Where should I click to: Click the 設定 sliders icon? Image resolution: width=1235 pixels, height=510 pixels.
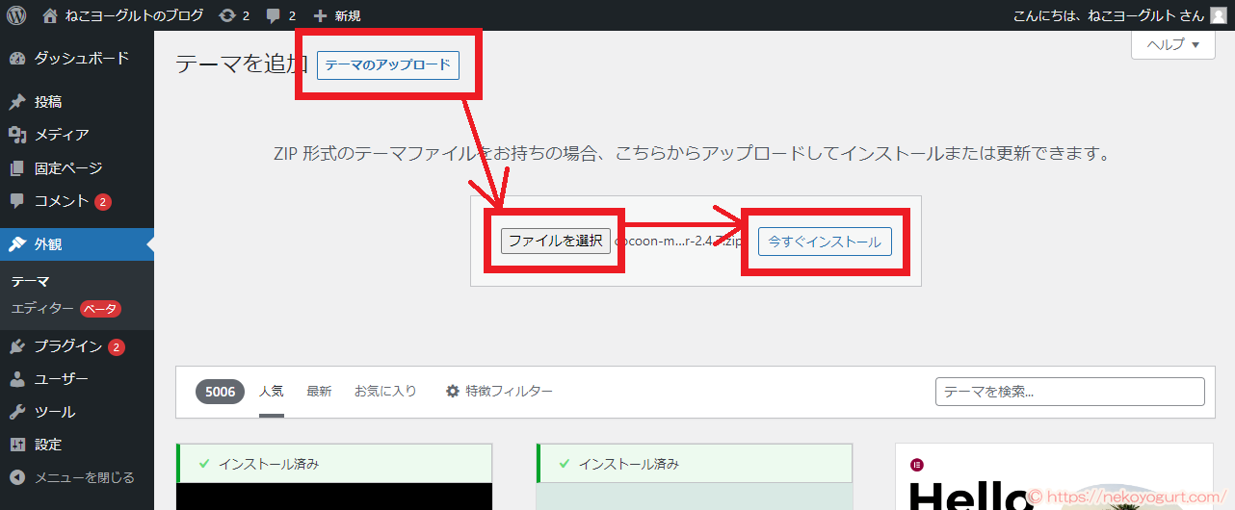[17, 445]
